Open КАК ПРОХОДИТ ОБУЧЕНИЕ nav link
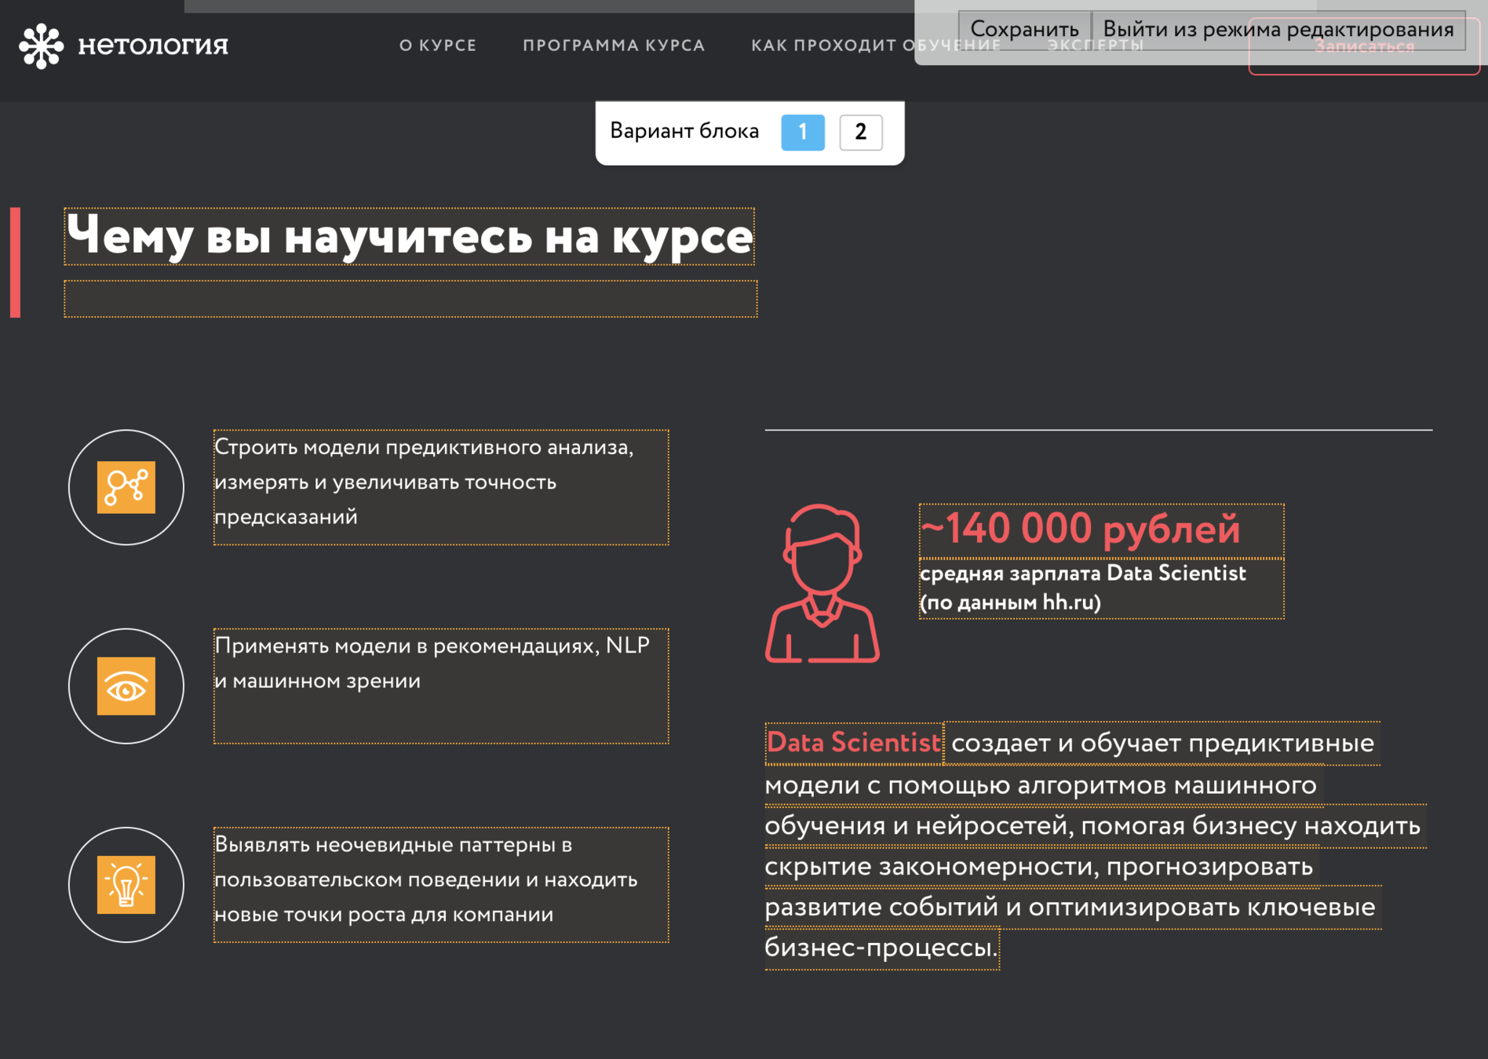This screenshot has height=1059, width=1488. [x=832, y=45]
